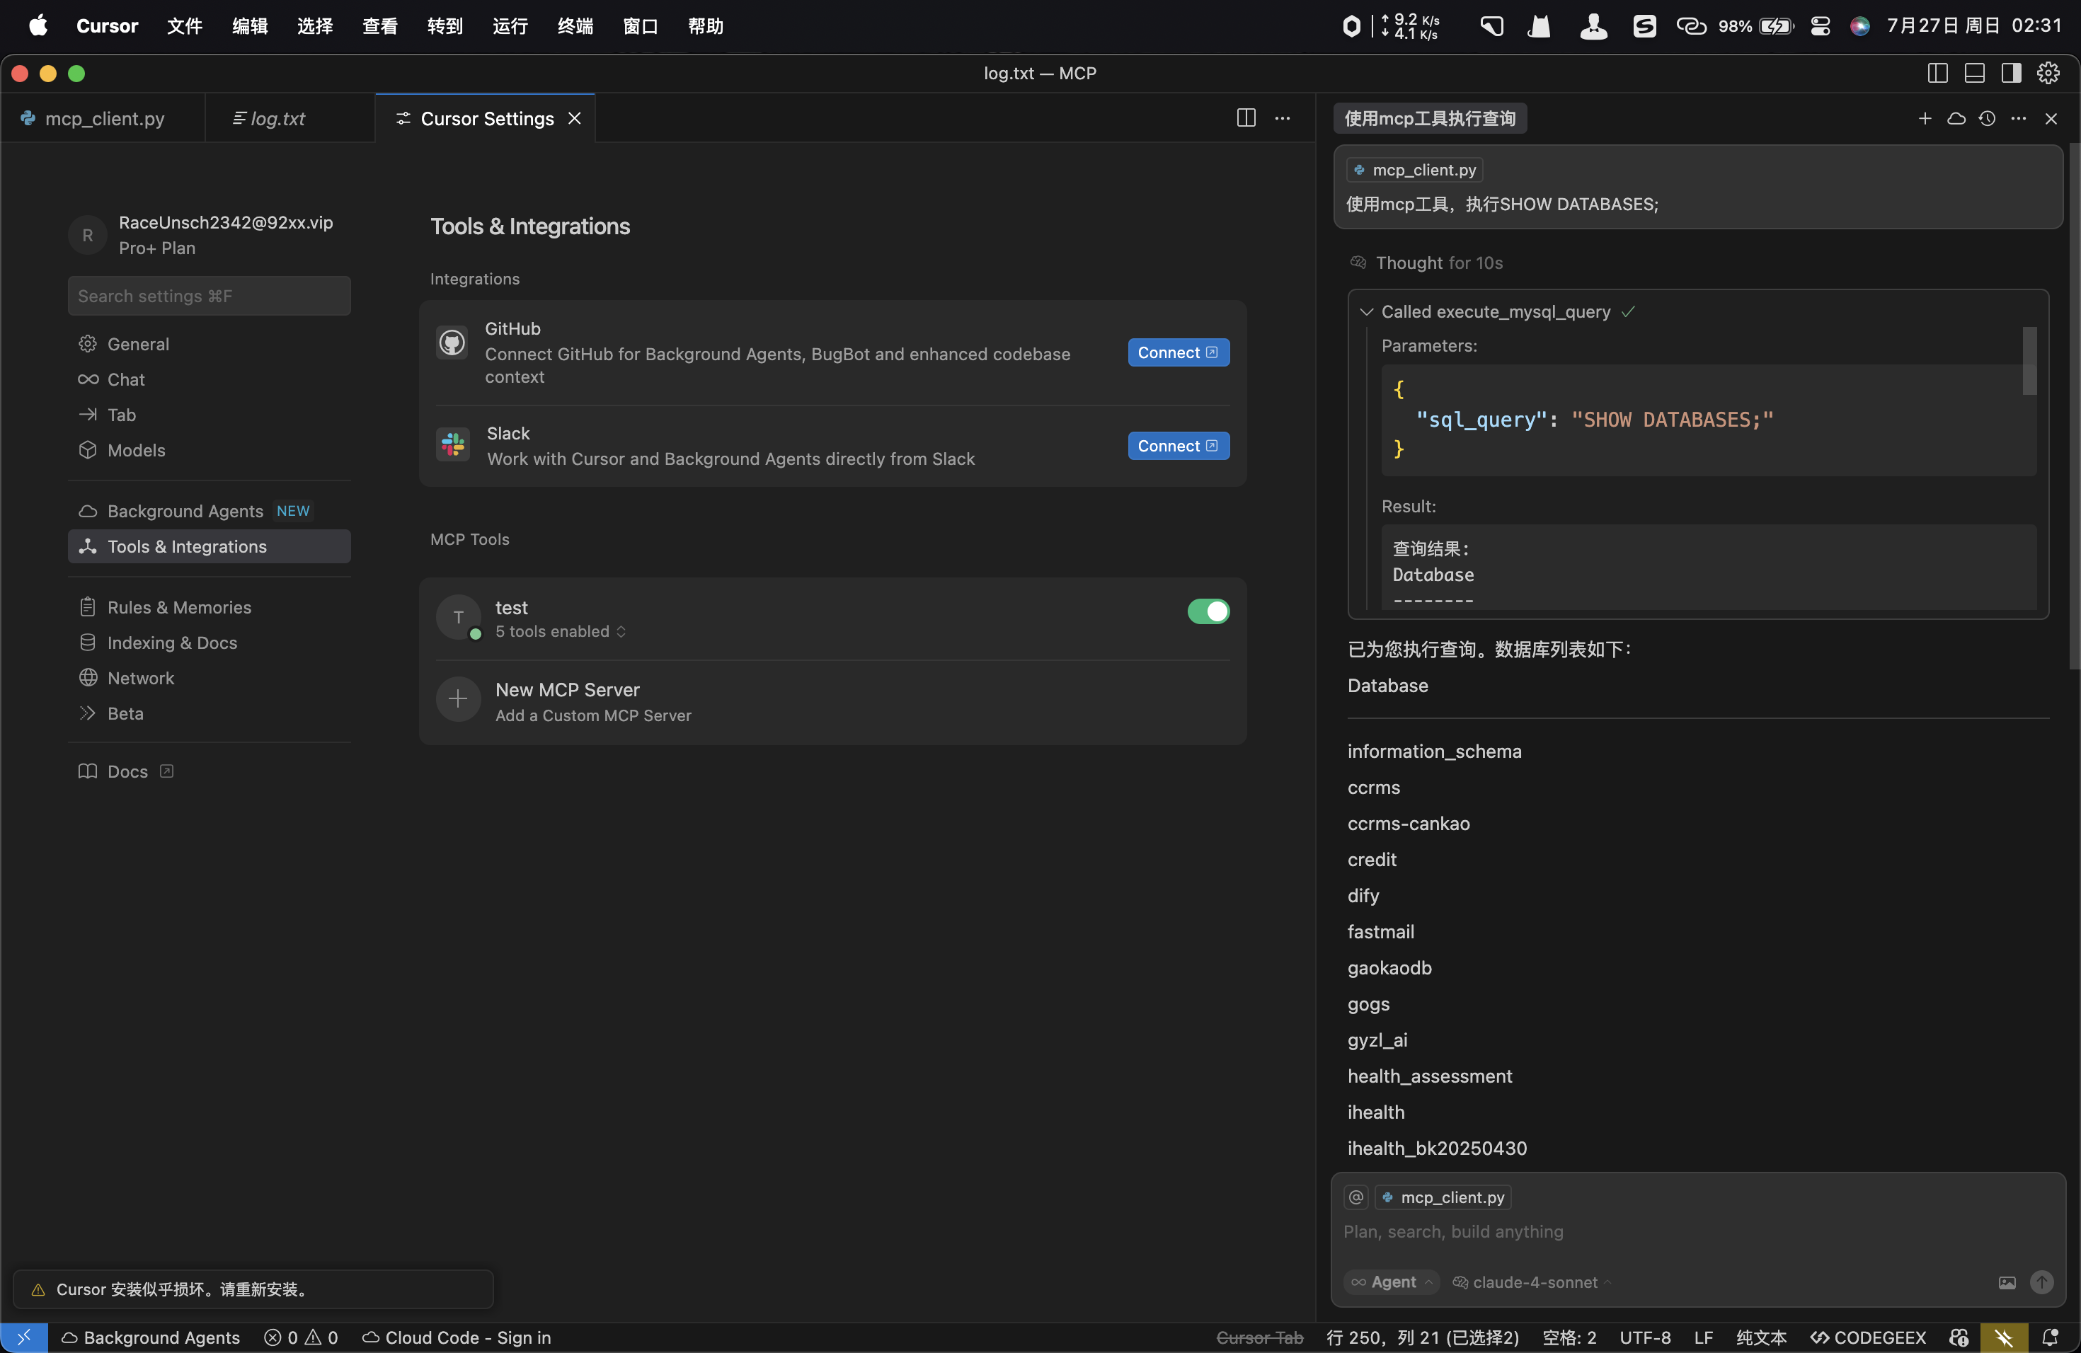Add a New MCP Server
Image resolution: width=2081 pixels, height=1353 pixels.
tap(566, 701)
